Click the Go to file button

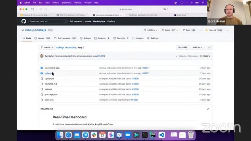[183, 47]
